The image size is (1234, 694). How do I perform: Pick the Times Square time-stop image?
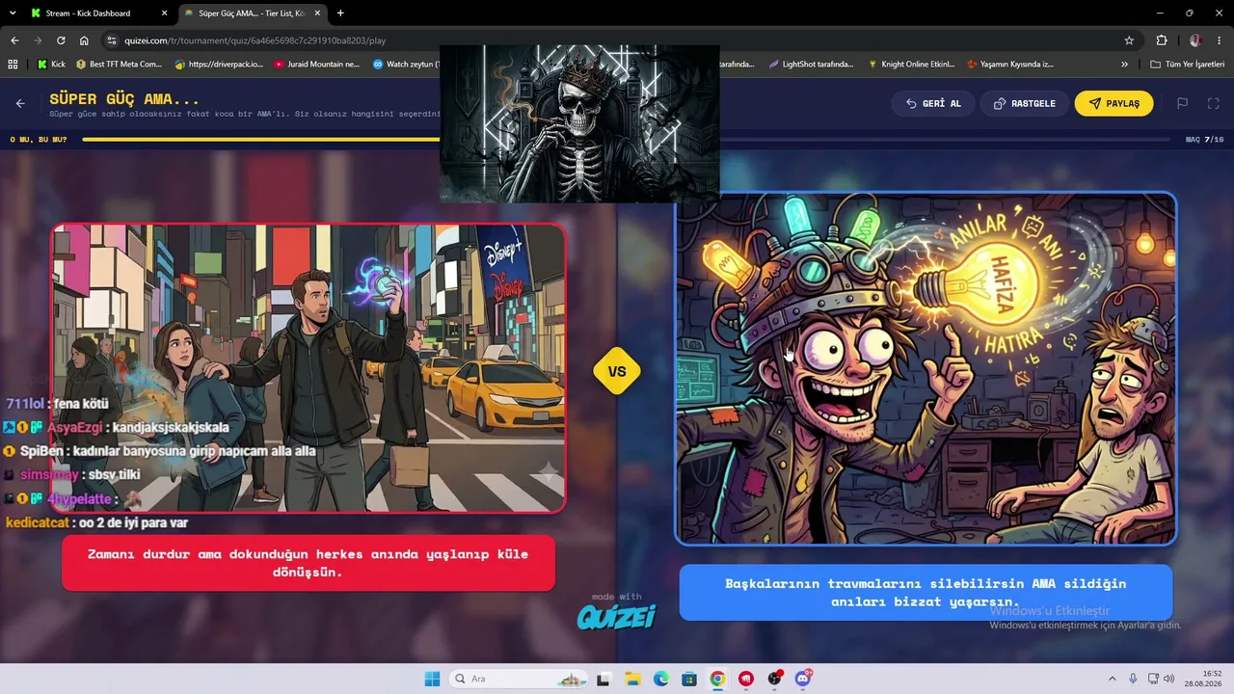(x=308, y=368)
